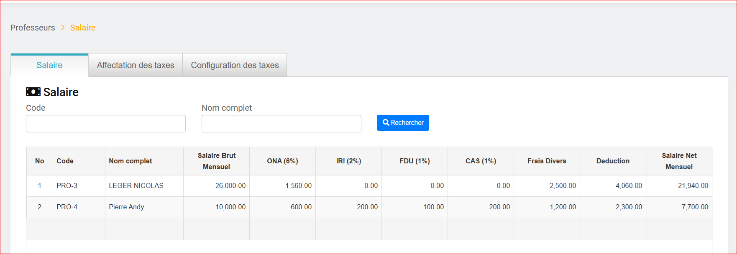This screenshot has height=254, width=737.
Task: Click the breadcrumb chevron arrow separator
Action: coord(63,28)
